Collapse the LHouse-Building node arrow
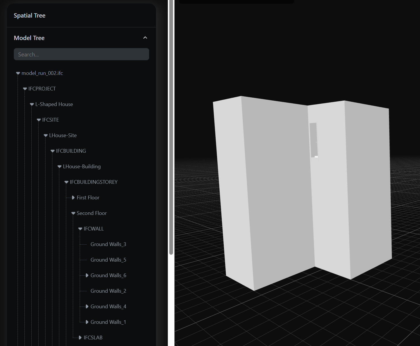The width and height of the screenshot is (420, 346). 60,167
